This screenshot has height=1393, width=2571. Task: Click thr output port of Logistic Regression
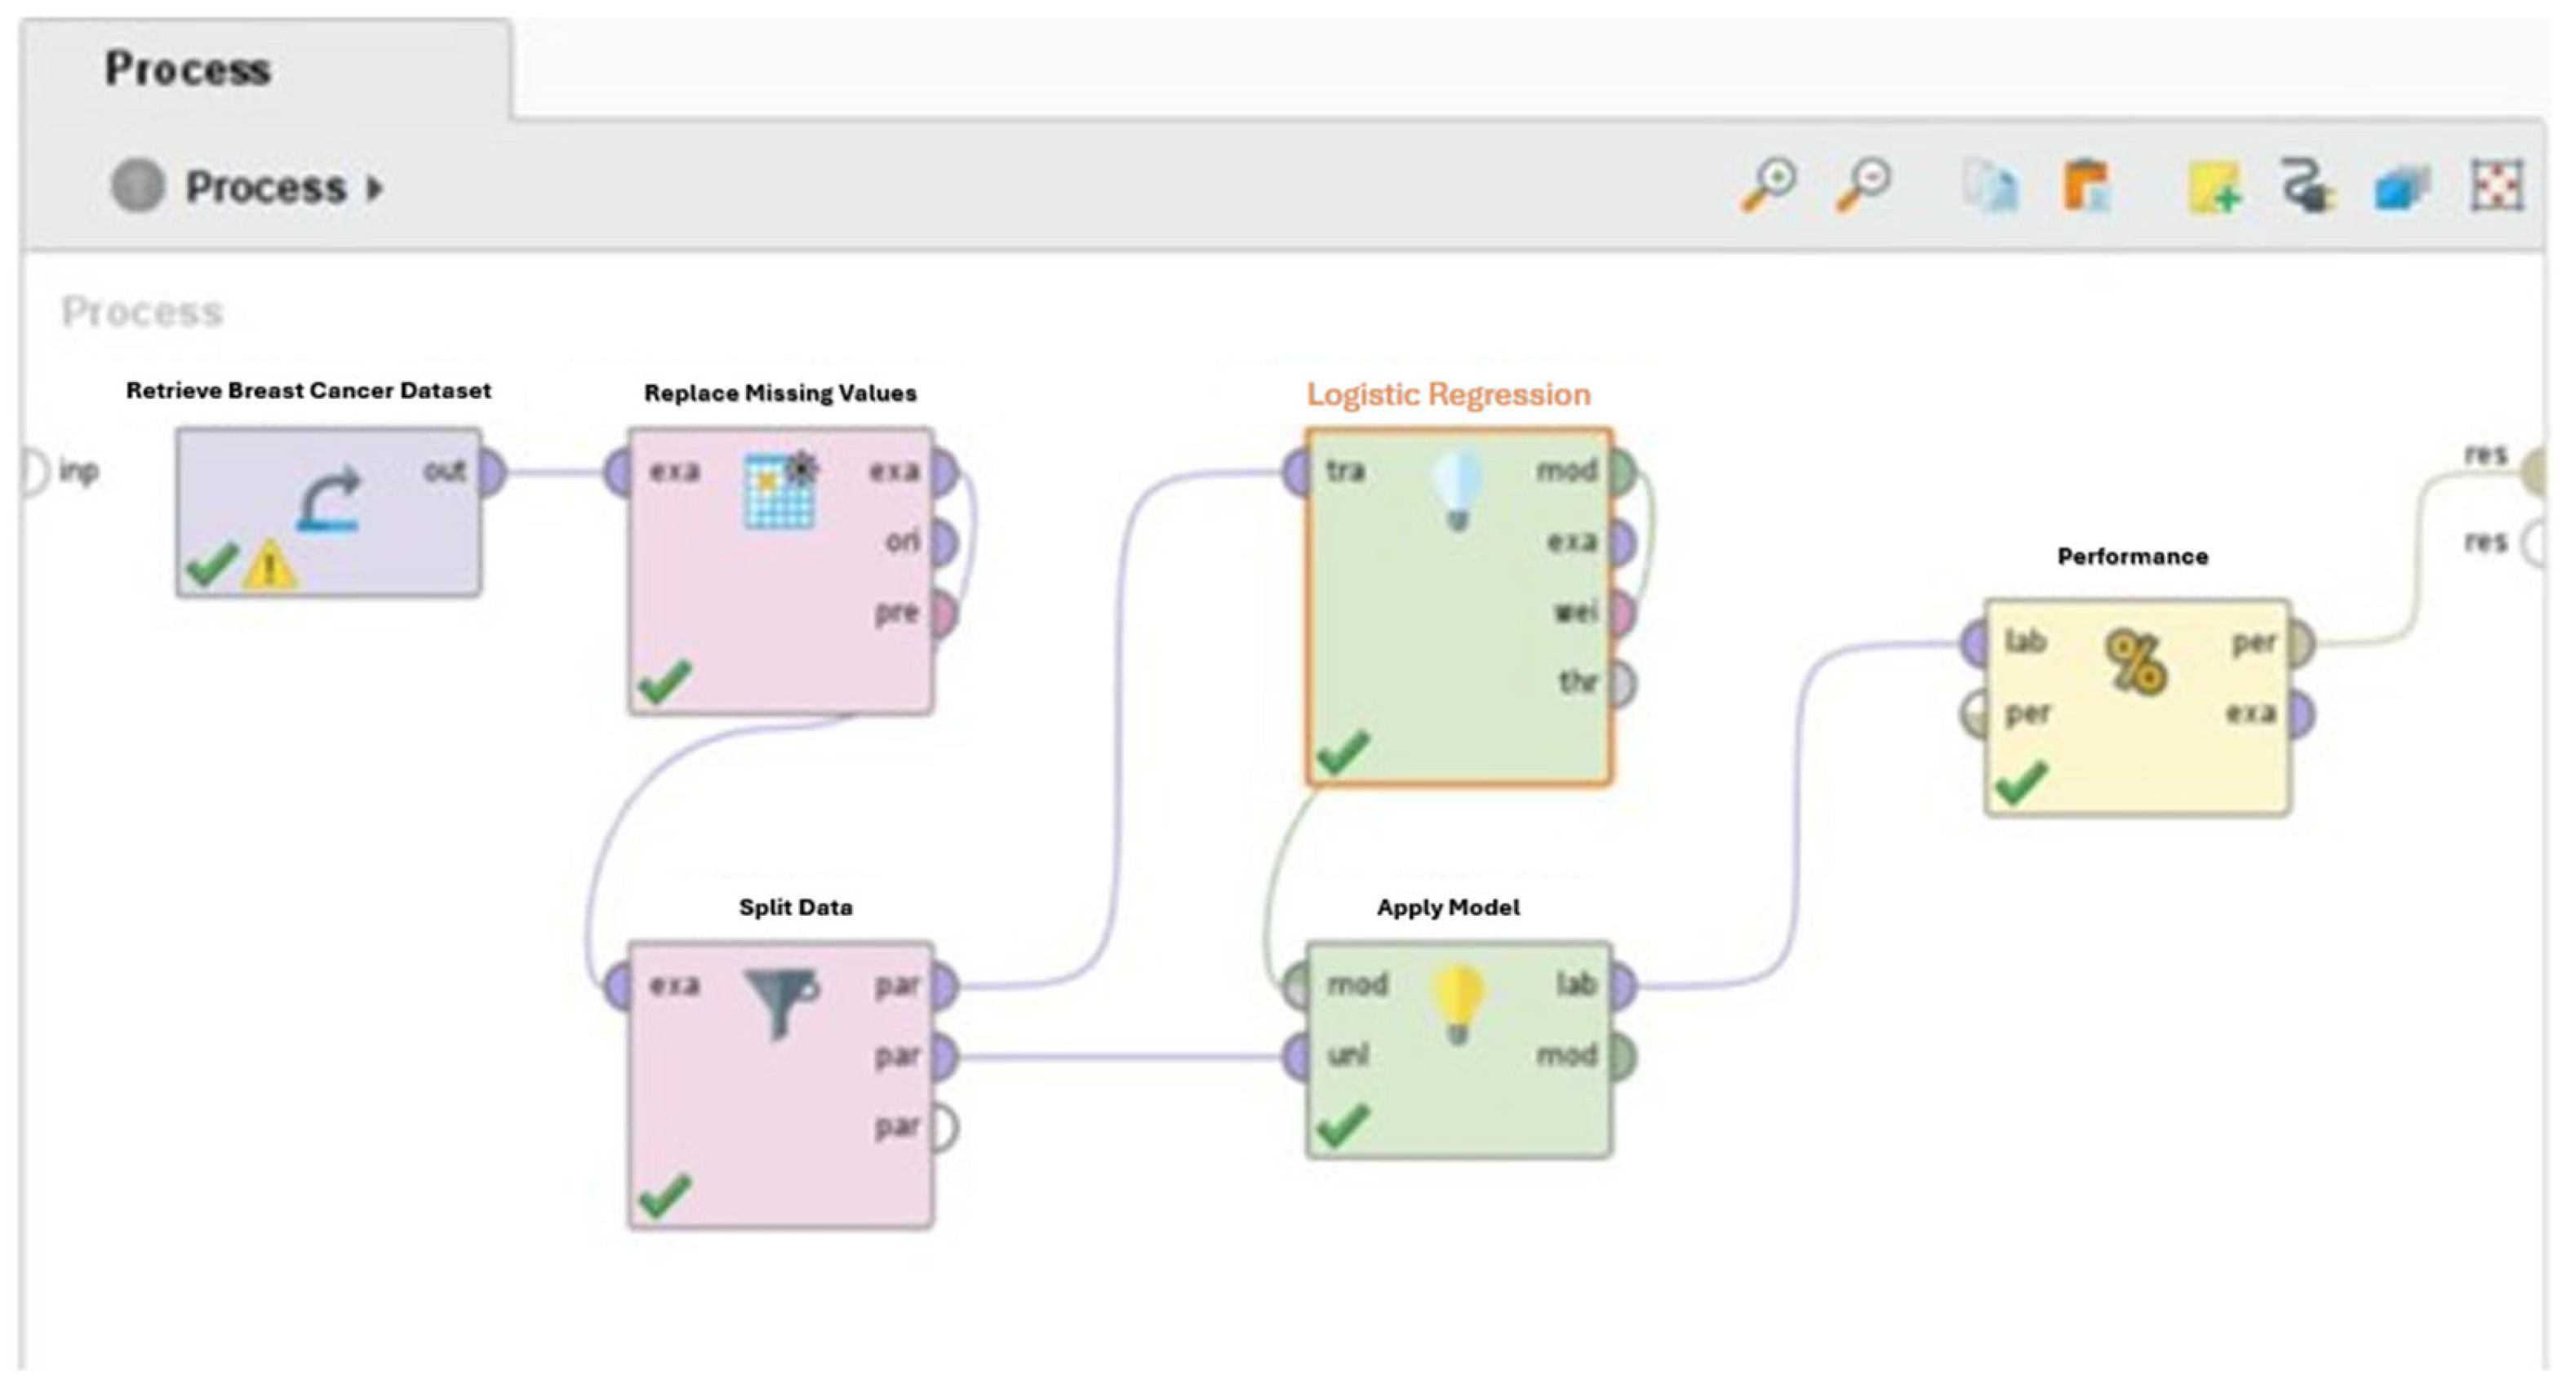click(1623, 684)
